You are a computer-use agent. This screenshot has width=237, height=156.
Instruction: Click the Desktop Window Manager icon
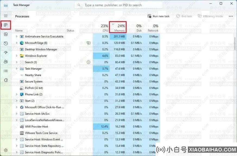point(22,49)
